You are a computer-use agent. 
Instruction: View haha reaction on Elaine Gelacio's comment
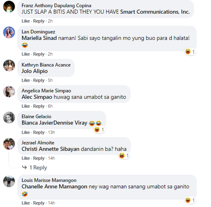coord(99,130)
